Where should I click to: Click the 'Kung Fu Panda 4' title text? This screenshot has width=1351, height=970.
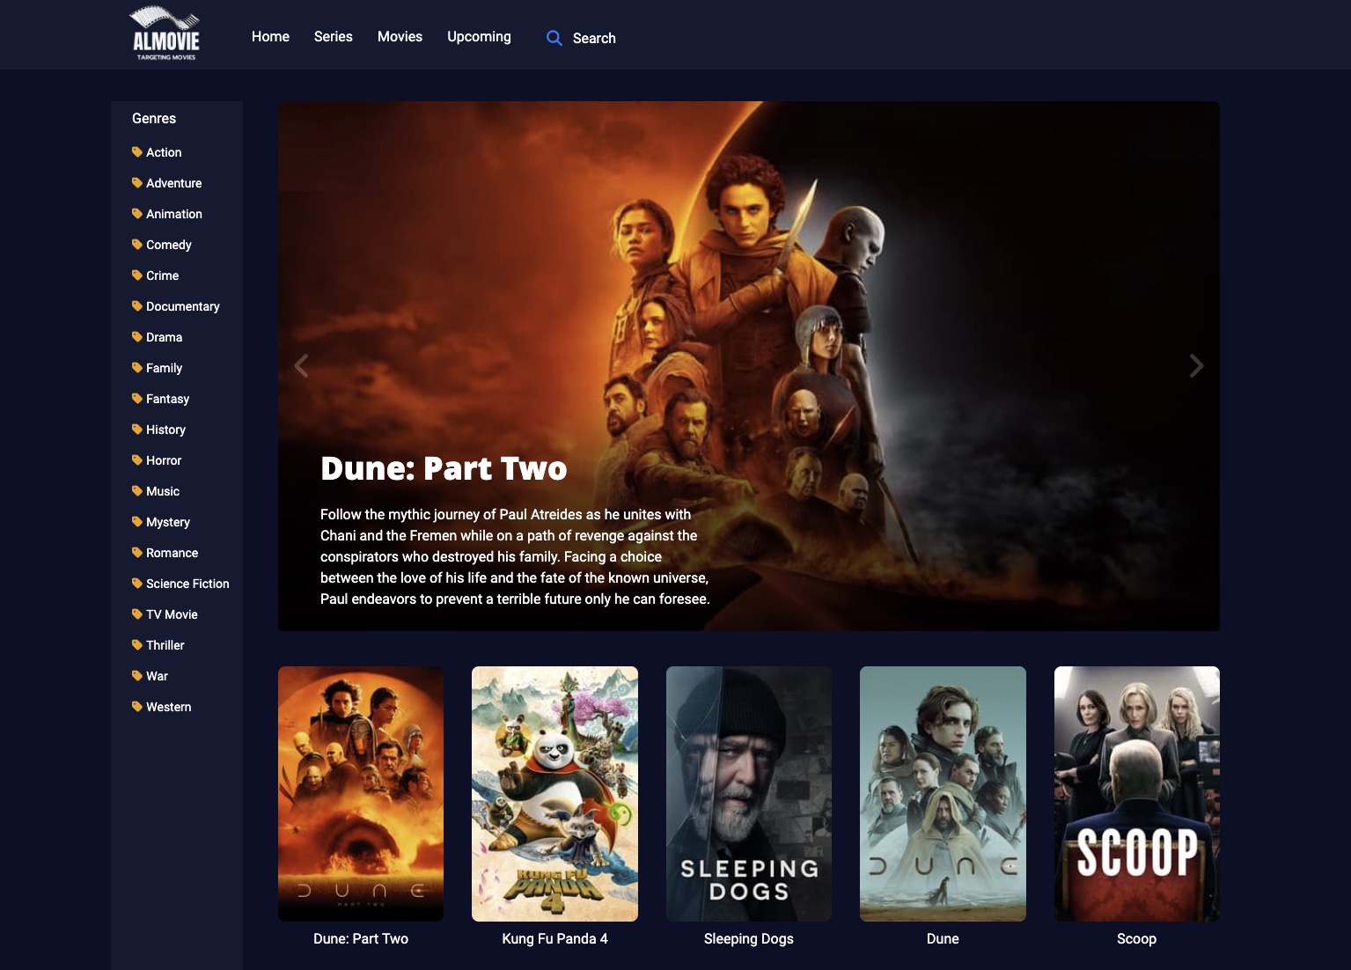pyautogui.click(x=554, y=938)
